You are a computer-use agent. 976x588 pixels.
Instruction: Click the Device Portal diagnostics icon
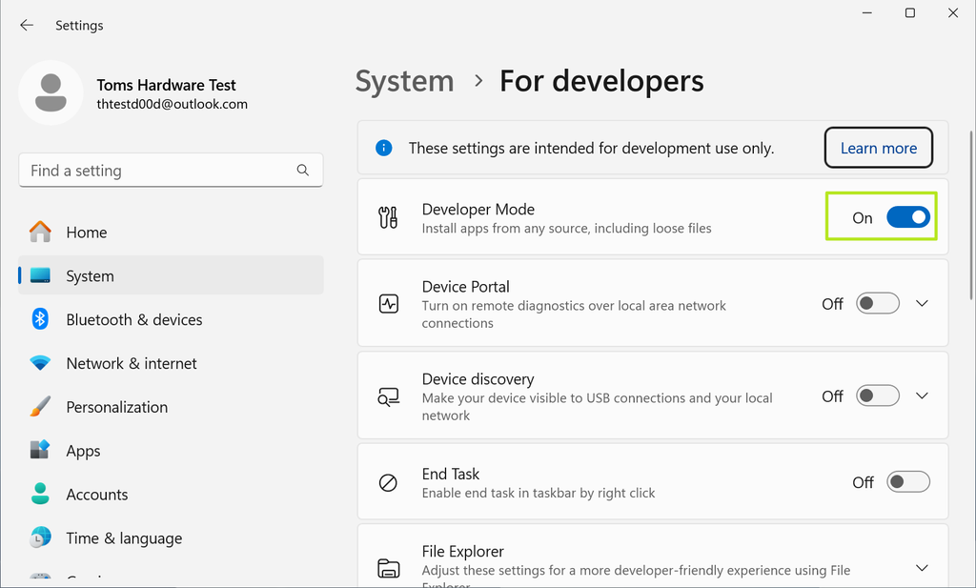388,301
